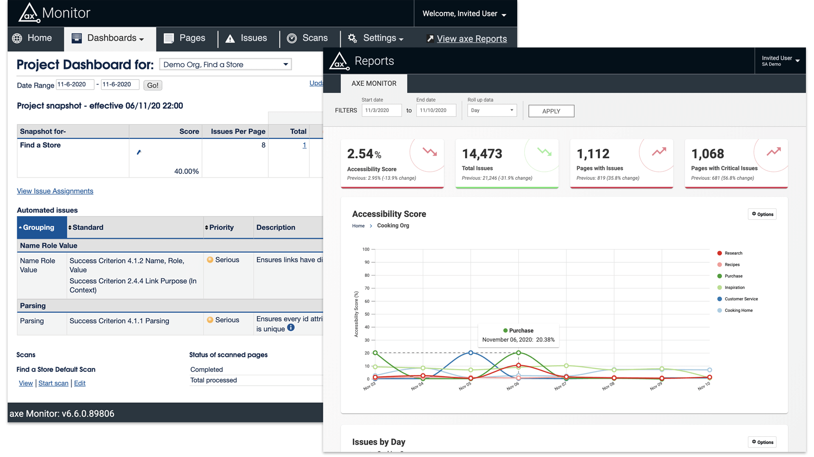Select the AXE MONITOR tab

pyautogui.click(x=374, y=83)
